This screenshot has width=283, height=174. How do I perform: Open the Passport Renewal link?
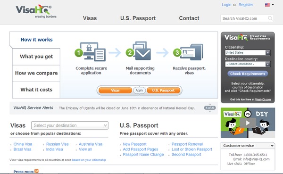click(187, 144)
